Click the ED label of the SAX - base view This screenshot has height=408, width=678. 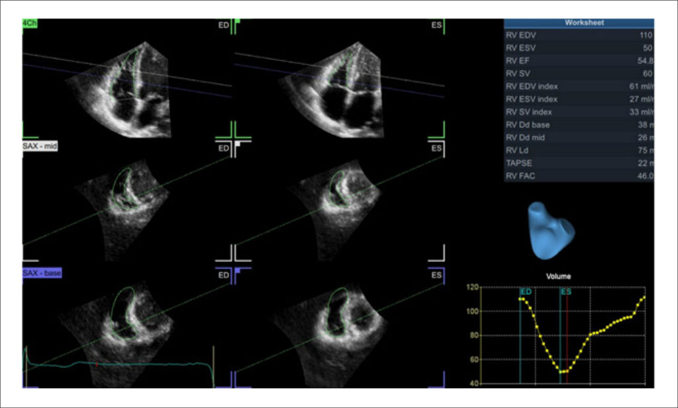[224, 275]
